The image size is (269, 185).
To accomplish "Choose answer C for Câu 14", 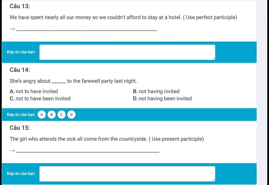I will 61,115.
